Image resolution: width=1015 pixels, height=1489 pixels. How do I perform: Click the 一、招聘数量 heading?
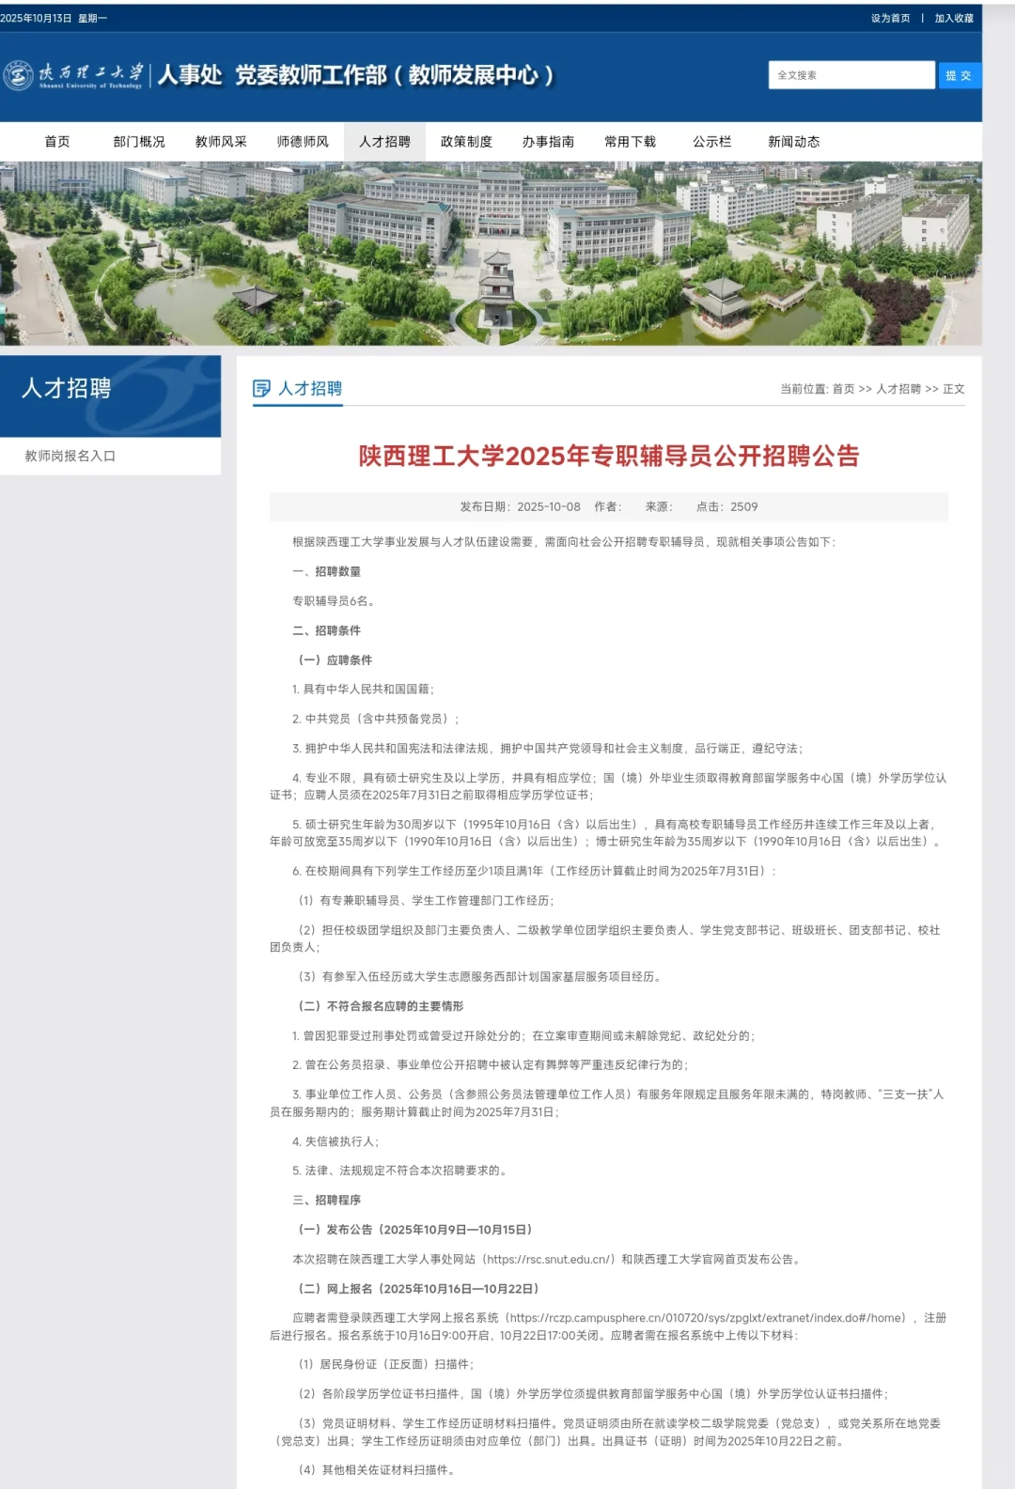click(326, 571)
